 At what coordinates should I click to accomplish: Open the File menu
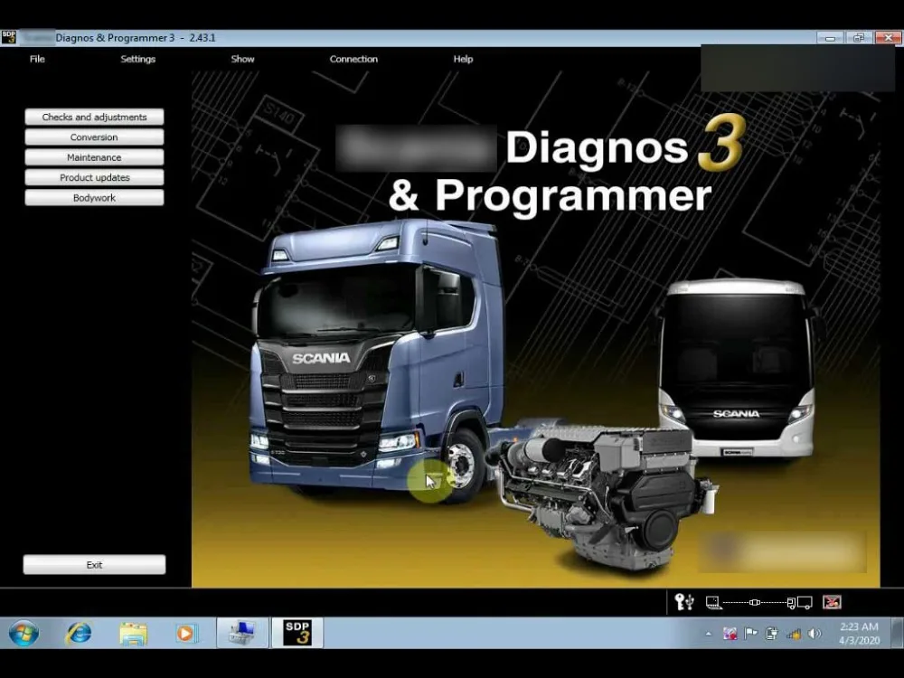(x=37, y=59)
